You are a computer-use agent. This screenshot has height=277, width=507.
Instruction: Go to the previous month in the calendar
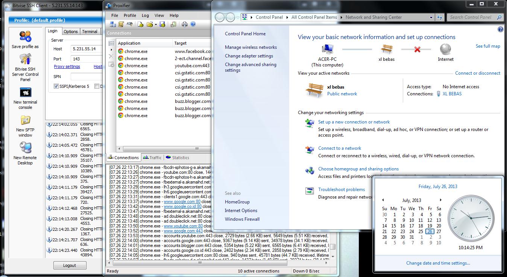pyautogui.click(x=383, y=200)
